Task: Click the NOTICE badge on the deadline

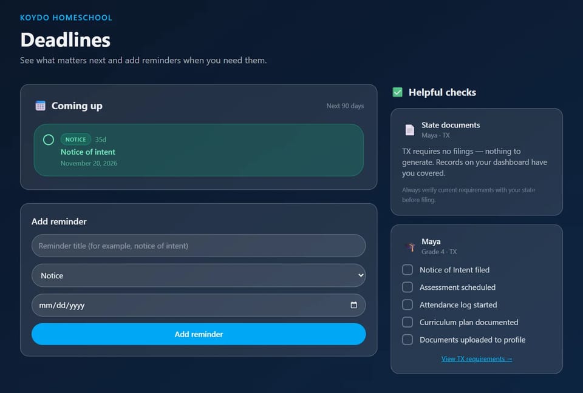Action: click(x=76, y=139)
